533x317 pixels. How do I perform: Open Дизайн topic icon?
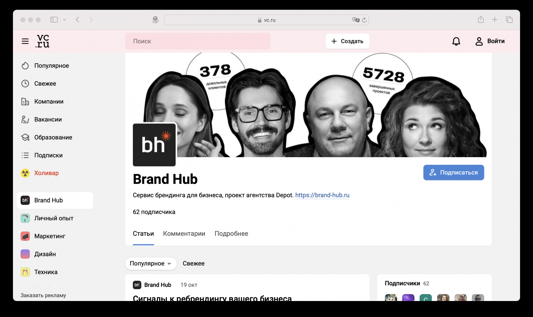(x=25, y=254)
